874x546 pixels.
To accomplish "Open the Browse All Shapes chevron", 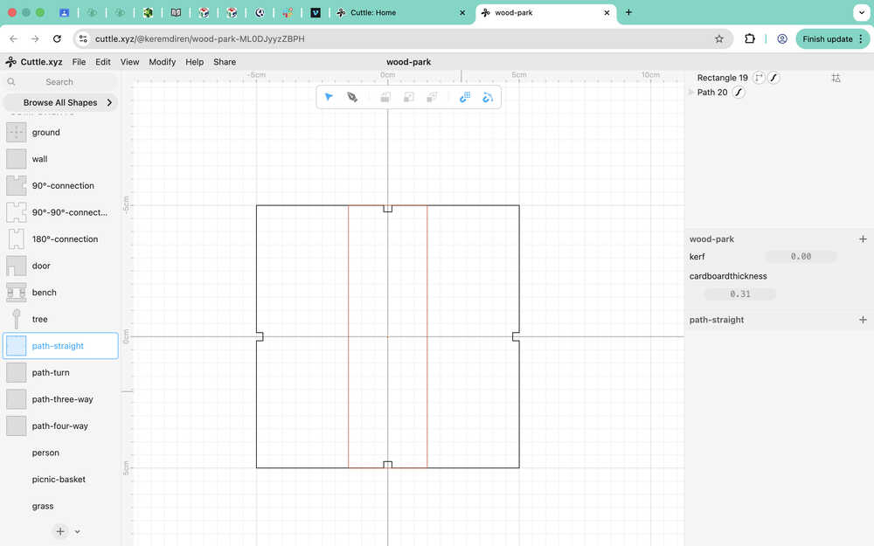I will [x=109, y=102].
